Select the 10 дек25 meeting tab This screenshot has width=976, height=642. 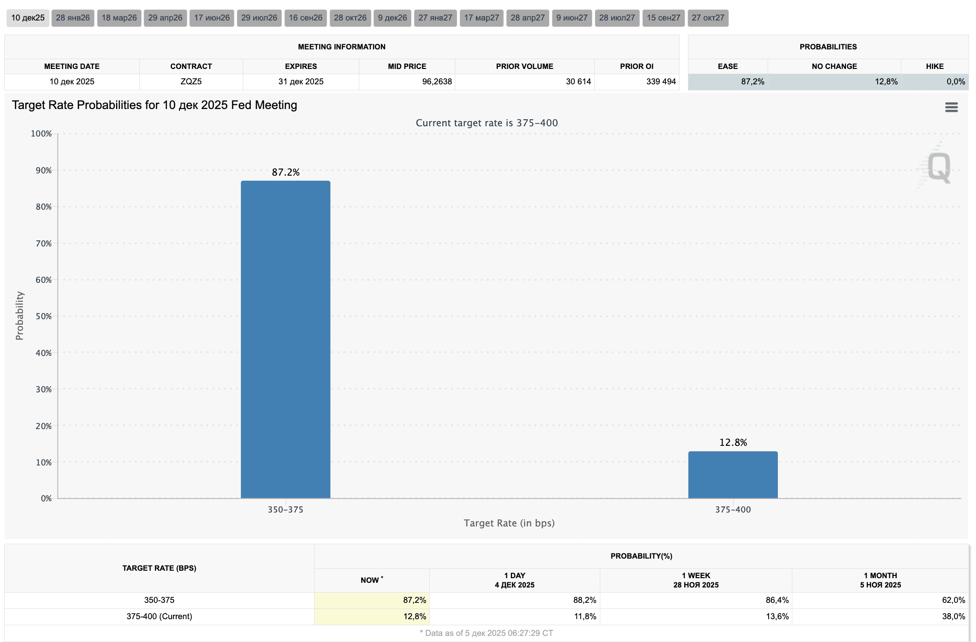click(28, 18)
